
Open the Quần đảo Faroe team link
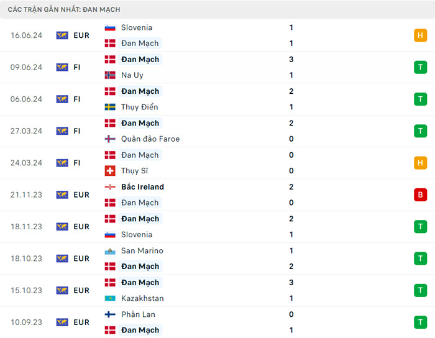[x=150, y=139]
